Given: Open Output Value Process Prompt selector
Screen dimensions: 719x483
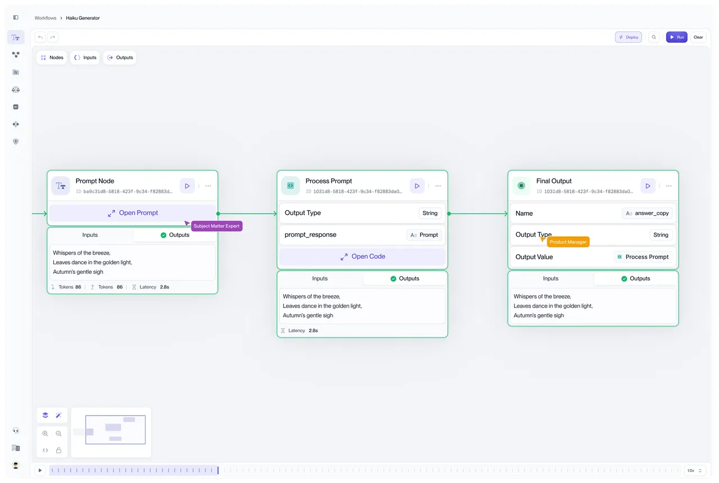Looking at the screenshot, I should click(x=643, y=257).
